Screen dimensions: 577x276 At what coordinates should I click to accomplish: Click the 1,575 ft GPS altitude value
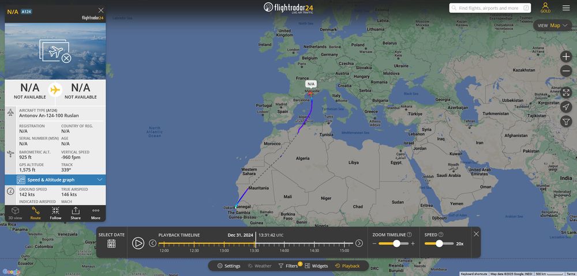pyautogui.click(x=27, y=170)
